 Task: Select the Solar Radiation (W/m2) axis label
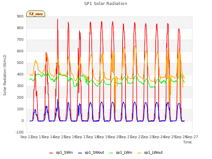click(x=5, y=75)
